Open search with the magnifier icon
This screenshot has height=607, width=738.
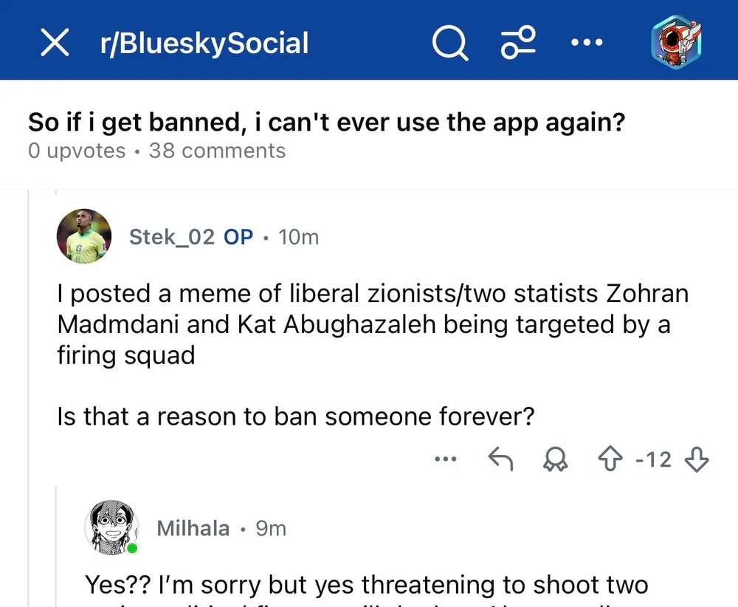click(x=449, y=43)
